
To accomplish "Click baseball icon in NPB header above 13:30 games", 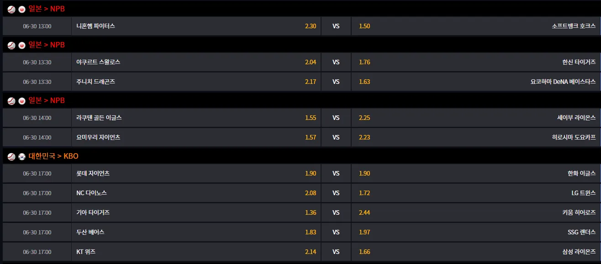I will click(x=11, y=45).
